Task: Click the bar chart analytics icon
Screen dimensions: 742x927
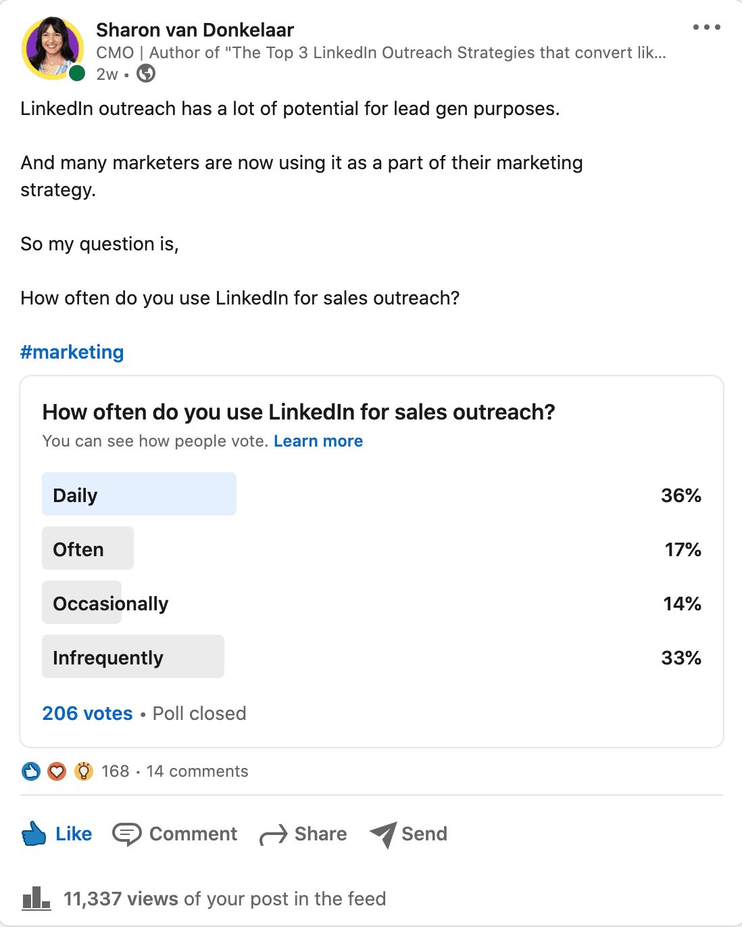Action: tap(36, 899)
